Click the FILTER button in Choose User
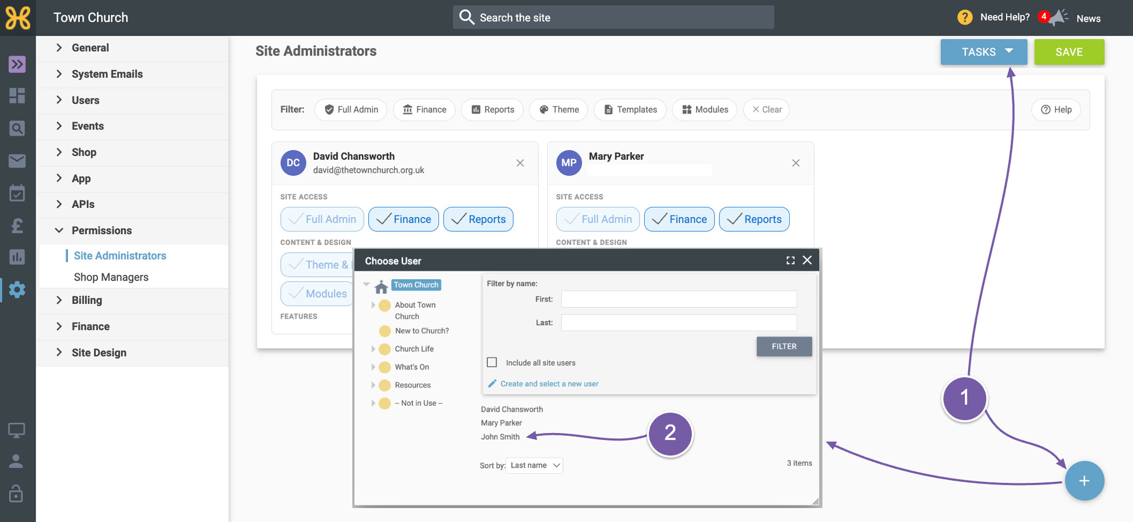1133x522 pixels. pyautogui.click(x=784, y=346)
